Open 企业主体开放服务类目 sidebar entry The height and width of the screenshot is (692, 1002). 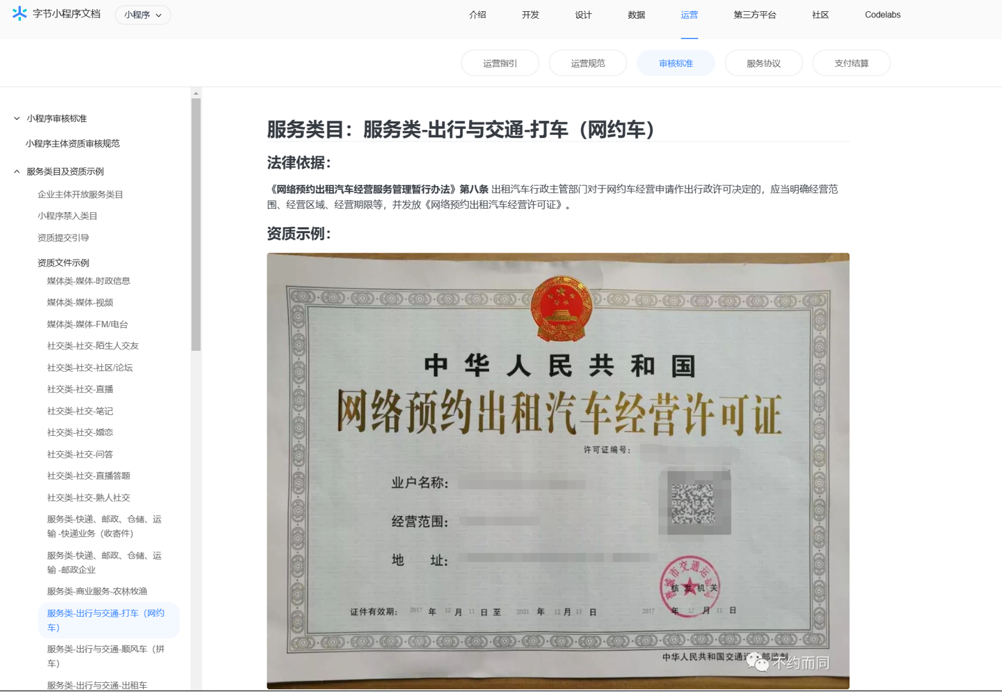[80, 194]
